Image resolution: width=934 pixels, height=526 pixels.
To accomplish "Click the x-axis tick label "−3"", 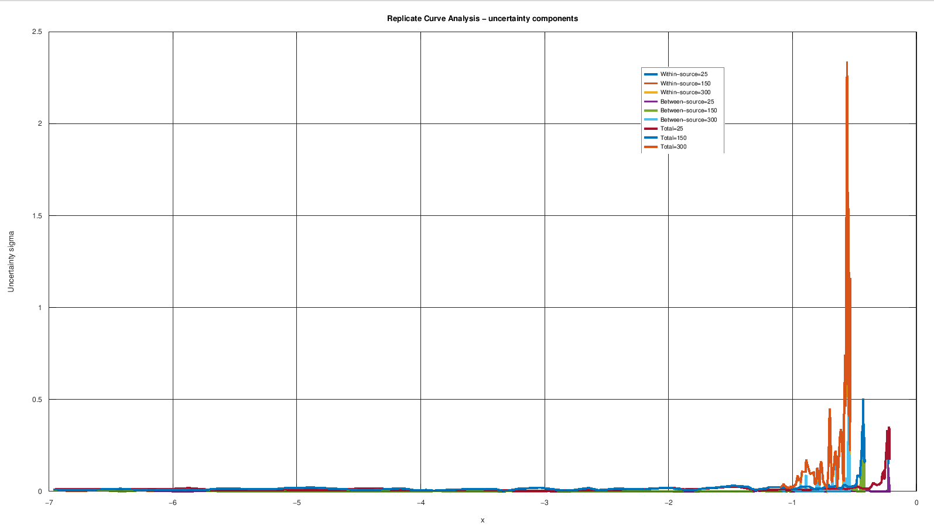I will click(545, 503).
